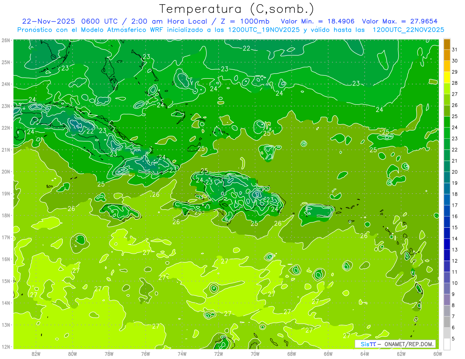Screen dimensions: 465x359
Task: Select '1200UTC_22NOV2025' valid-until time text
Action: pyautogui.click(x=408, y=30)
